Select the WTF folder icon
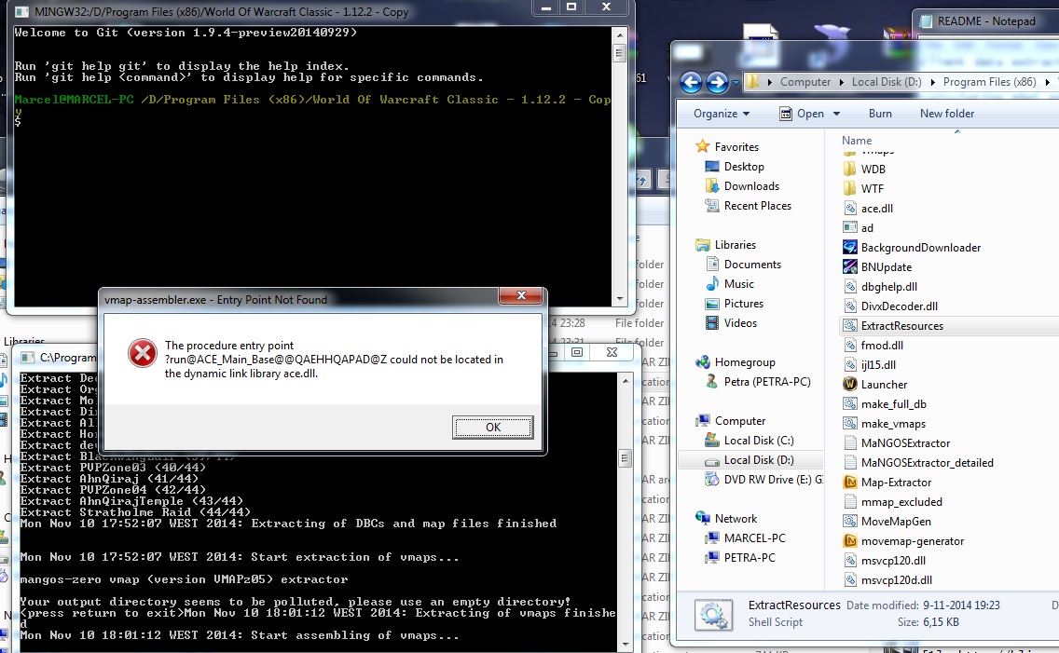This screenshot has height=653, width=1059. [x=850, y=188]
